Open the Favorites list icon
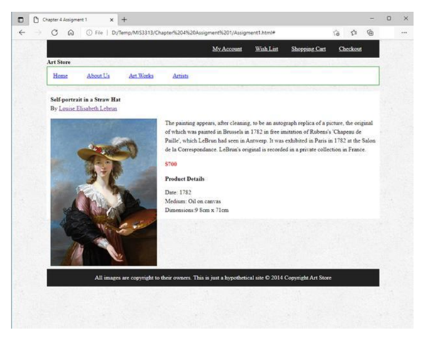443x341 pixels. 354,33
